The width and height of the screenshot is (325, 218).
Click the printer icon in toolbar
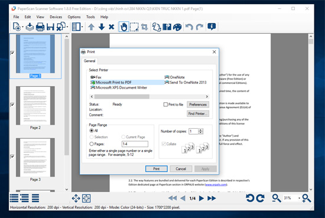pyautogui.click(x=40, y=27)
